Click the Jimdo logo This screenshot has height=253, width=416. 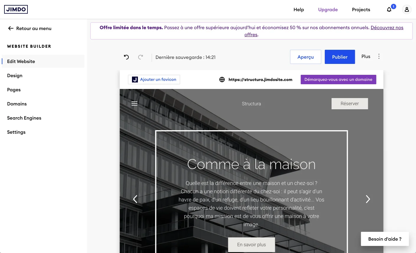pos(16,9)
